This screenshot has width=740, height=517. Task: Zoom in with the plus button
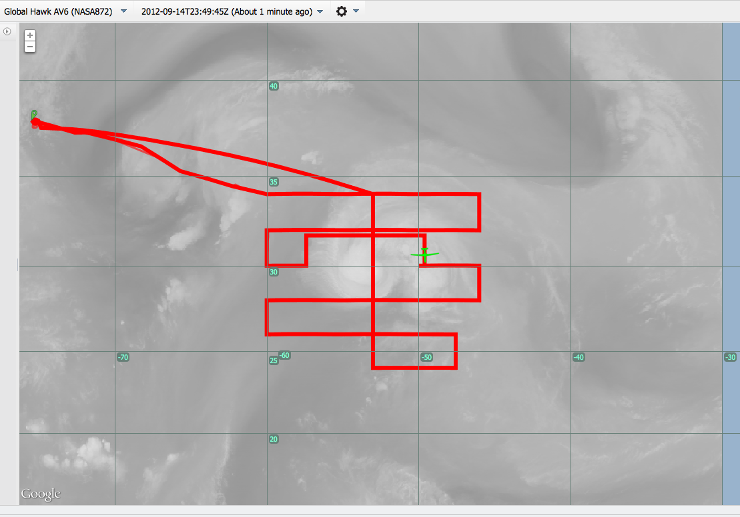click(30, 35)
